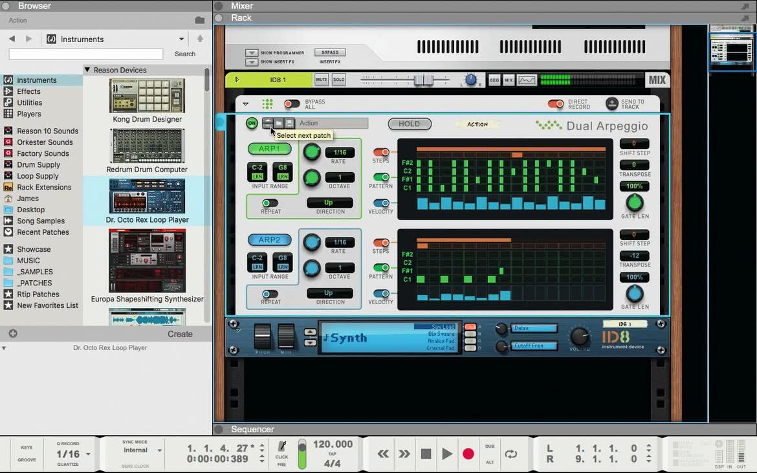
Task: Expand Show Programmer arrow
Action: click(x=251, y=52)
